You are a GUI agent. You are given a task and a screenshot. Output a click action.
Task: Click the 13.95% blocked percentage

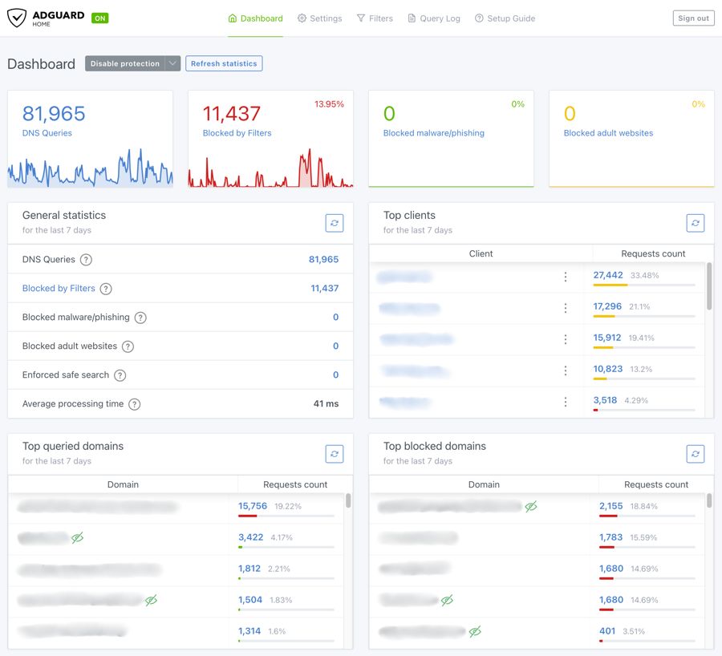coord(329,104)
